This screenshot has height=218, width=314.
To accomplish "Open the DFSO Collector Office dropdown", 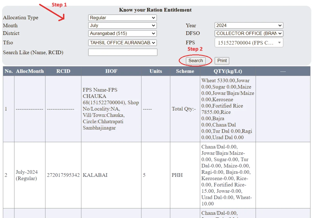I will (x=249, y=33).
